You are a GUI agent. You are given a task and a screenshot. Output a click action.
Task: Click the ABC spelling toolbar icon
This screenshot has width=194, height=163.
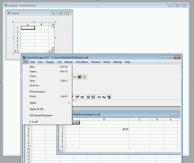click(109, 97)
